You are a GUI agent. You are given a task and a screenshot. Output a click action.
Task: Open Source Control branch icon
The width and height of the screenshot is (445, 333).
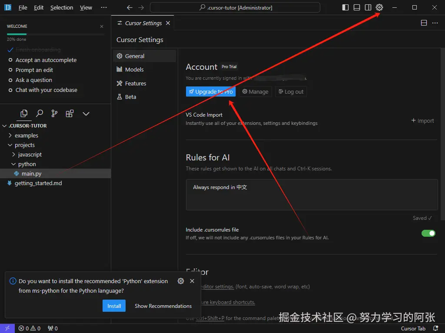pyautogui.click(x=54, y=114)
